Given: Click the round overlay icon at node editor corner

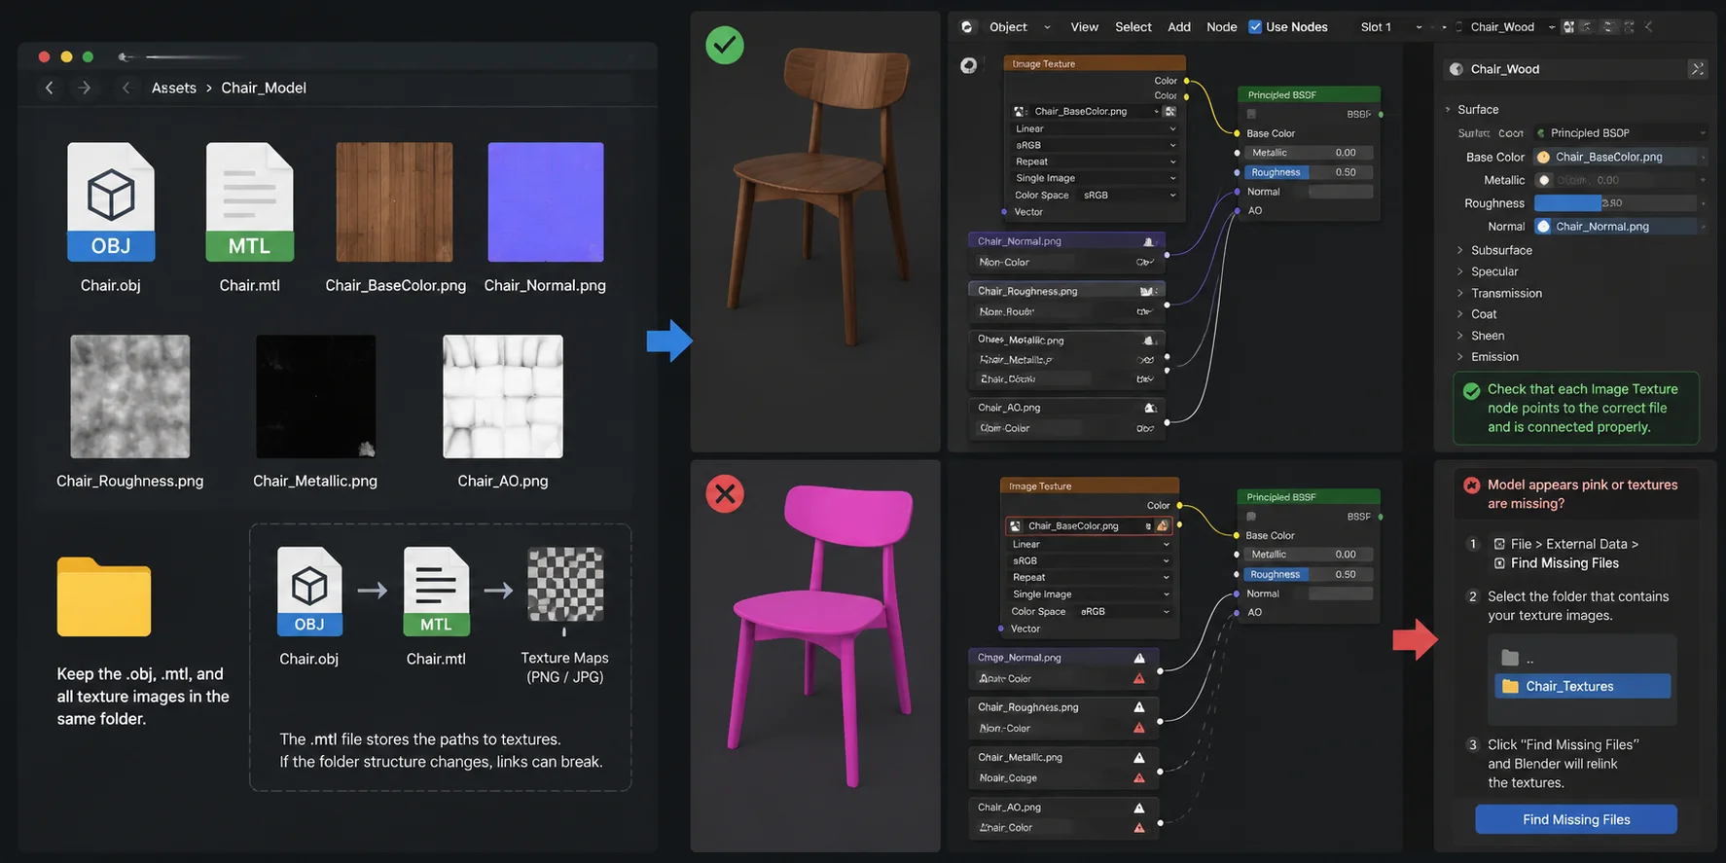Looking at the screenshot, I should (x=969, y=65).
